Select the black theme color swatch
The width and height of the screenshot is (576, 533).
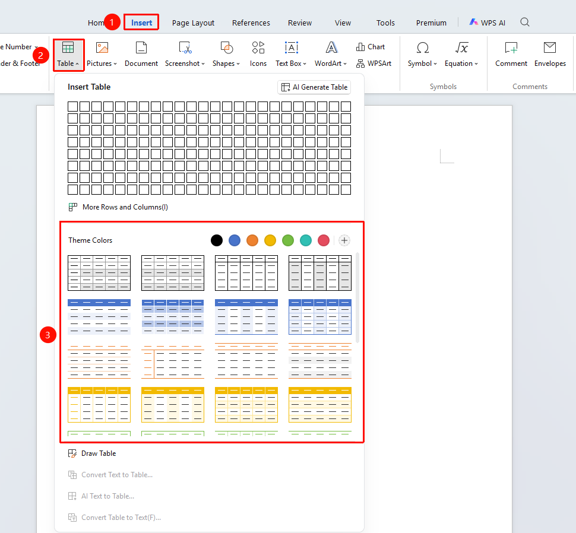[x=217, y=240]
